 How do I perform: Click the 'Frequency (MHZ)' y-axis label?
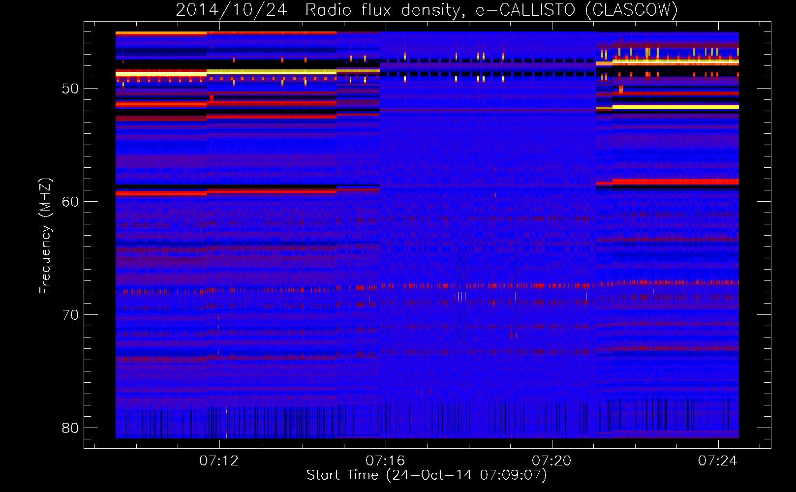point(45,236)
